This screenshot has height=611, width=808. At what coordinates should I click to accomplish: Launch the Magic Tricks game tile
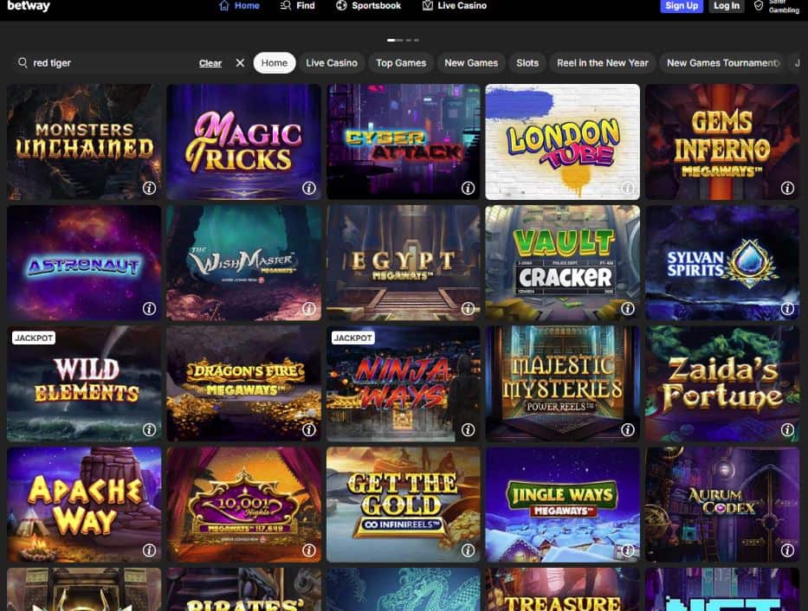point(243,142)
